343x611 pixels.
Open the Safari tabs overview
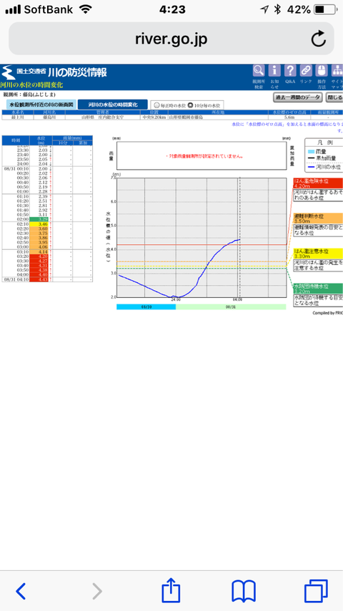pyautogui.click(x=315, y=592)
